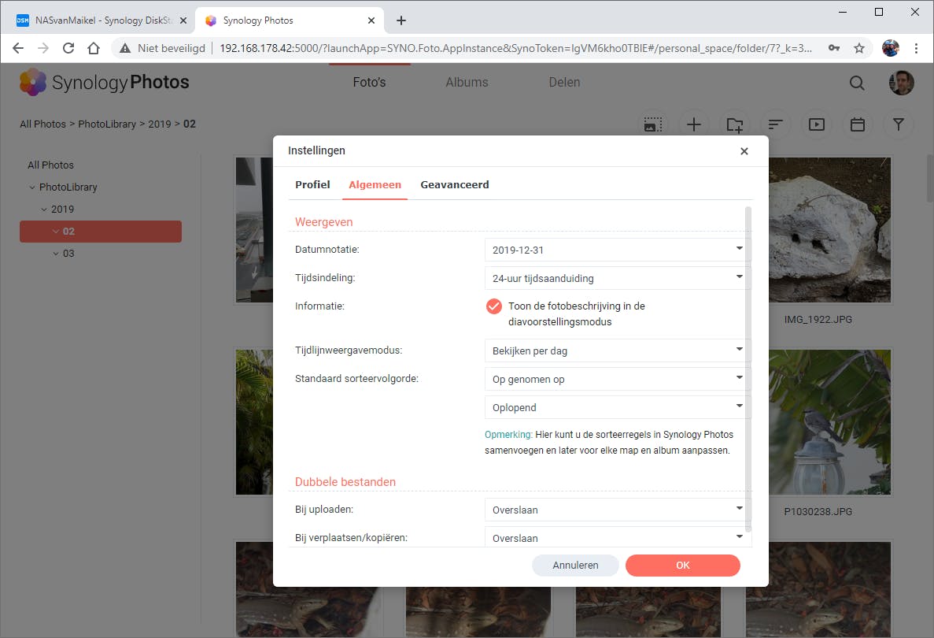Reload the page

(x=68, y=48)
